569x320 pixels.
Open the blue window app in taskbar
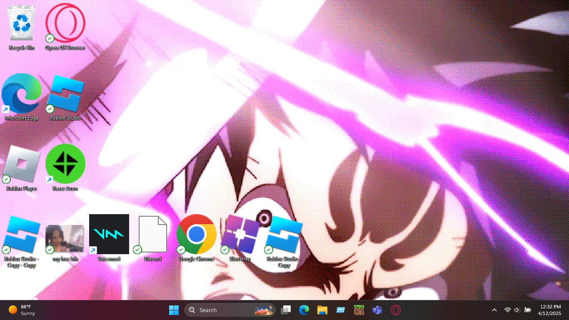point(341,310)
